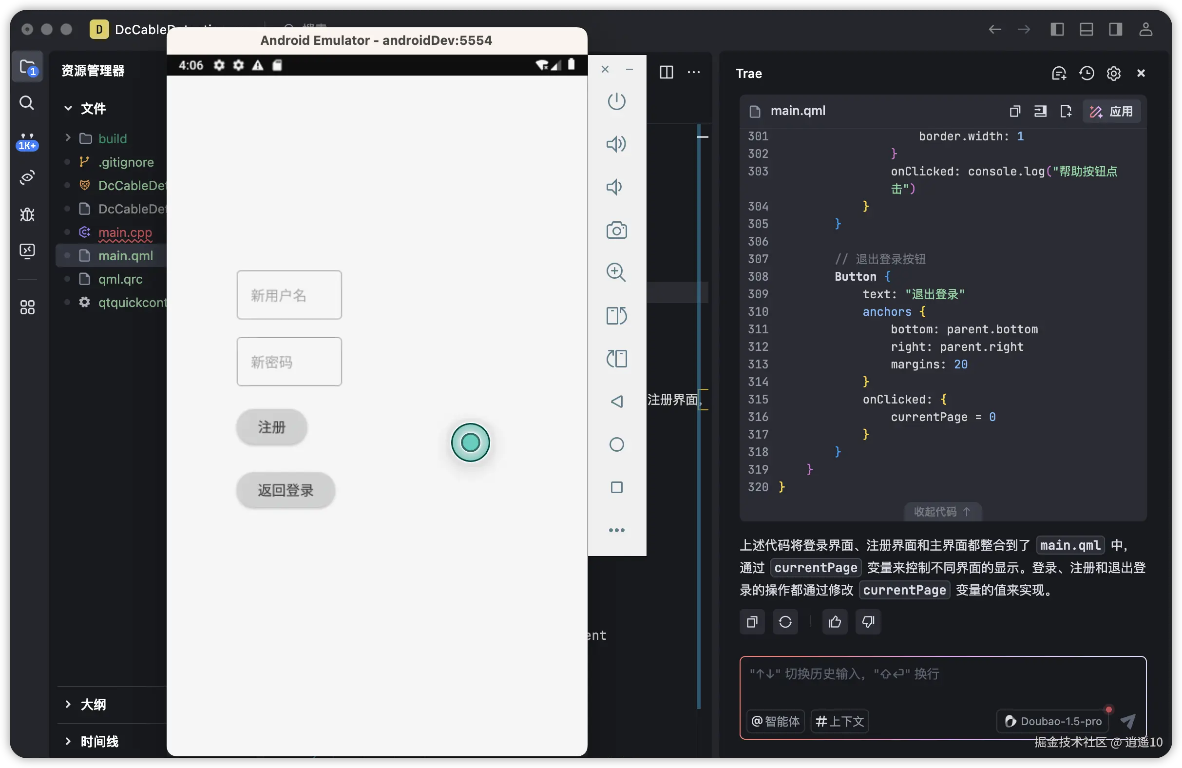The height and width of the screenshot is (768, 1182).
Task: Open Search in the left activity bar
Action: 27,103
